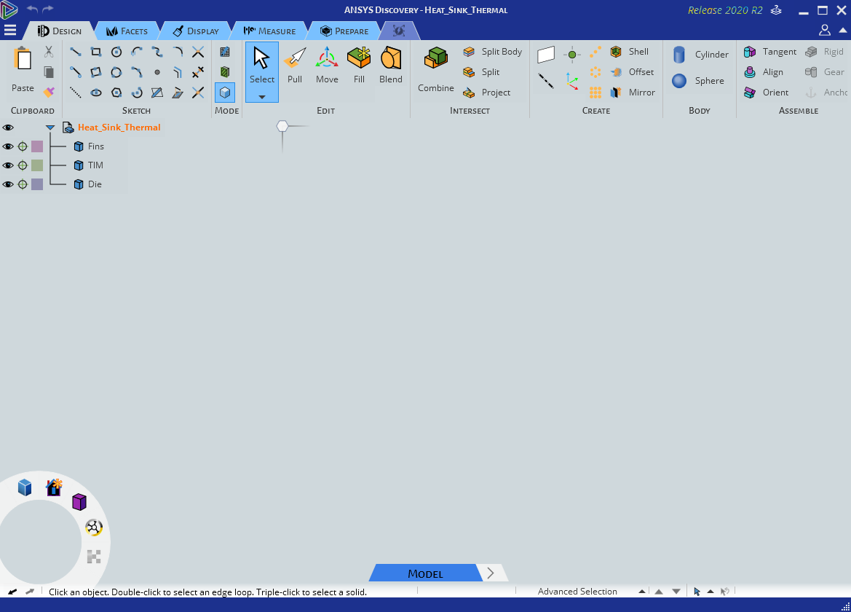The height and width of the screenshot is (612, 851).
Task: Click the Split Body tool
Action: point(492,52)
